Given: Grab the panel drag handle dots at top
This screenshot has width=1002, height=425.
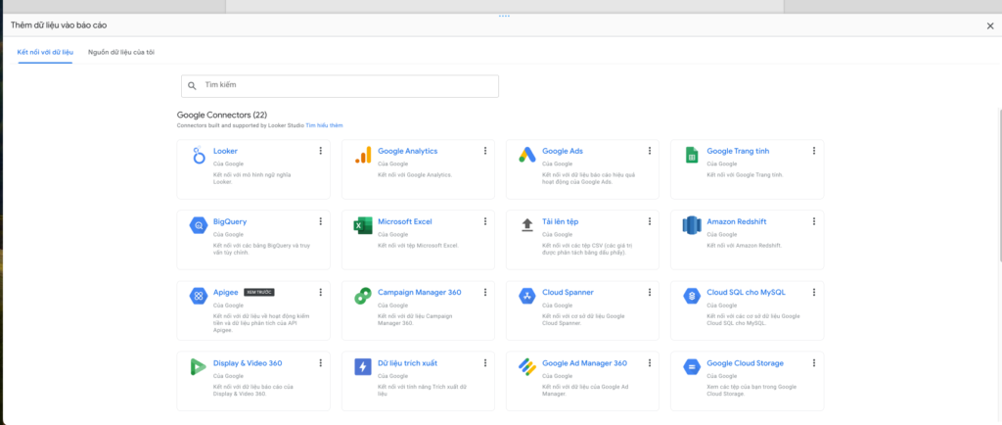Looking at the screenshot, I should click(504, 16).
